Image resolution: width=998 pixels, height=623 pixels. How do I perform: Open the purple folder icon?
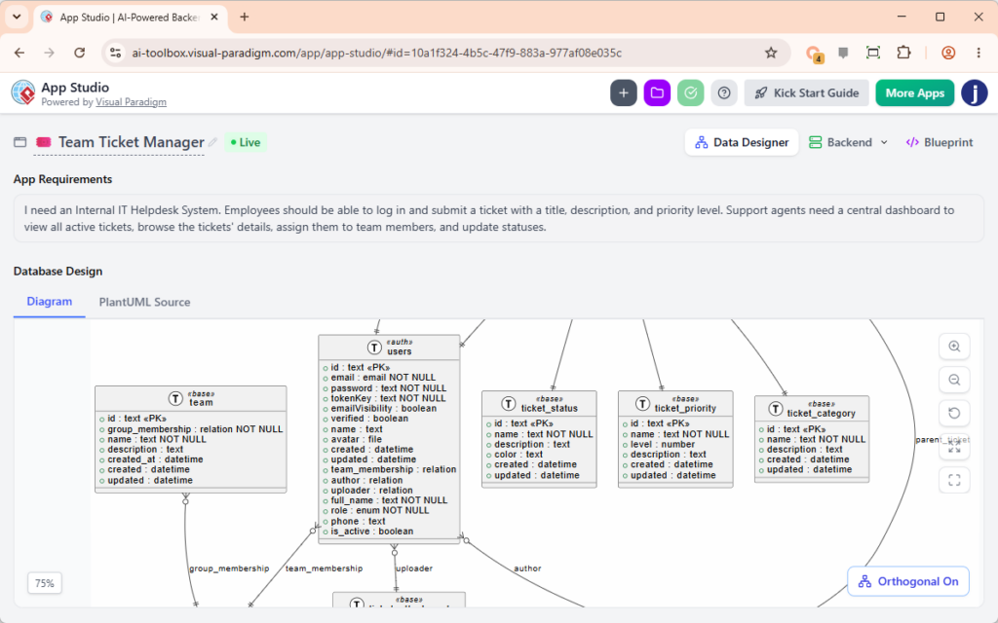657,92
